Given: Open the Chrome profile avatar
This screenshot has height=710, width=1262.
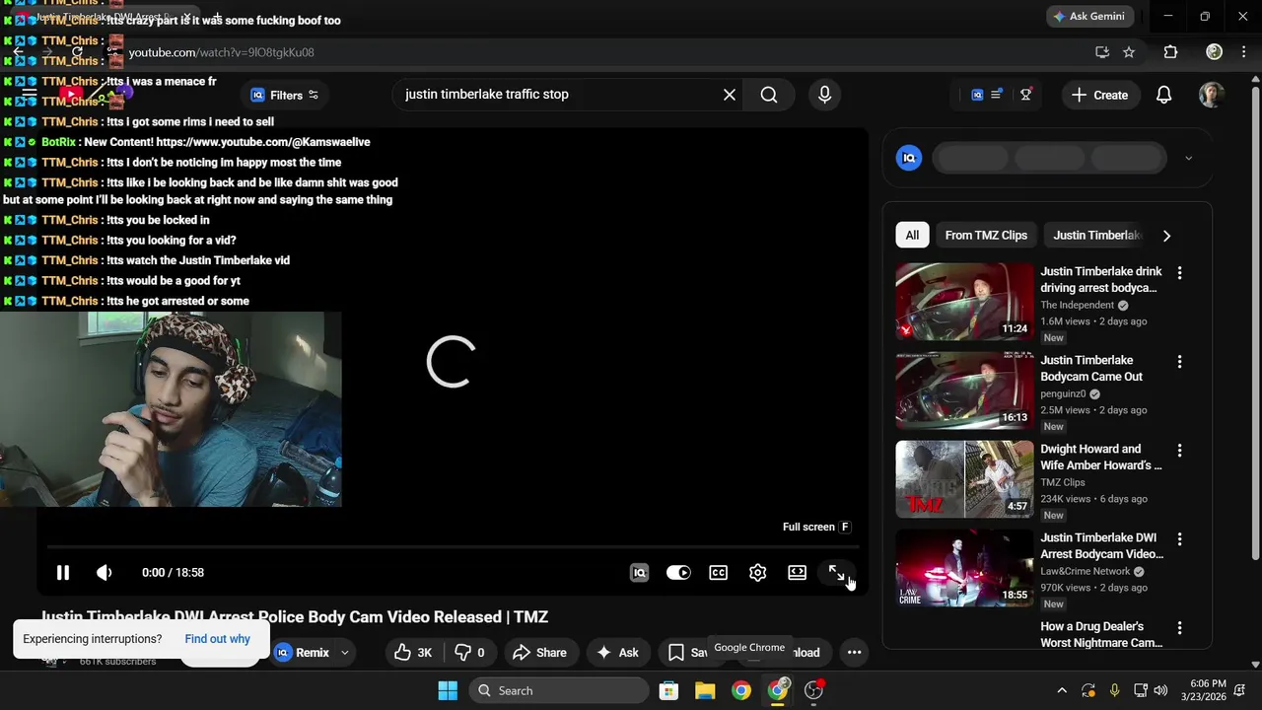Looking at the screenshot, I should tap(1215, 52).
